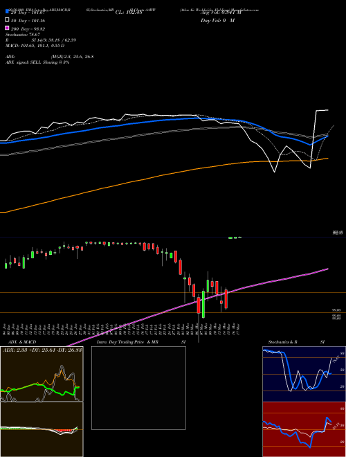The height and width of the screenshot is (457, 346).
Task: Click the MACD histogram panel at bottom left
Action: pyautogui.click(x=42, y=429)
